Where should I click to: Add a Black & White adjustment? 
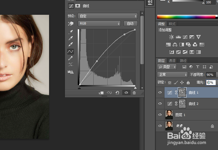[x=182, y=45]
